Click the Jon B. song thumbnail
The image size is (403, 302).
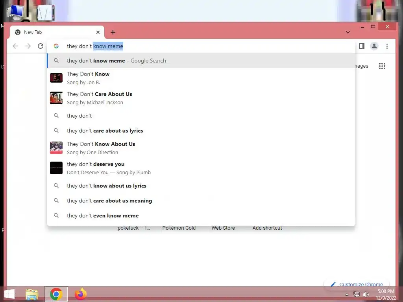coord(56,78)
